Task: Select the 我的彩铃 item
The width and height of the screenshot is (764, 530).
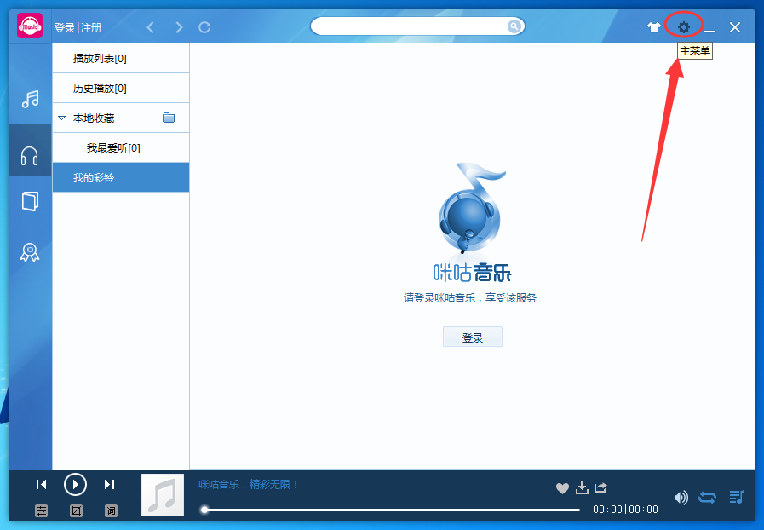Action: tap(121, 177)
